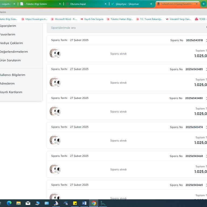
Task: Open Microsoft Edge from the taskbar
Action: pyautogui.click(x=9, y=203)
